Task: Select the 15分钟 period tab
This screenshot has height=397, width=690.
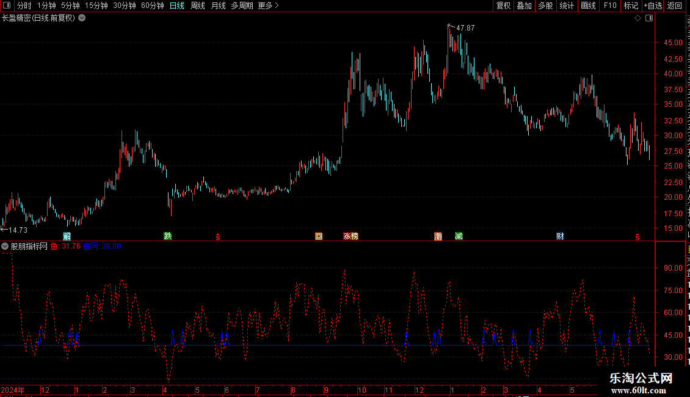Action: click(96, 5)
